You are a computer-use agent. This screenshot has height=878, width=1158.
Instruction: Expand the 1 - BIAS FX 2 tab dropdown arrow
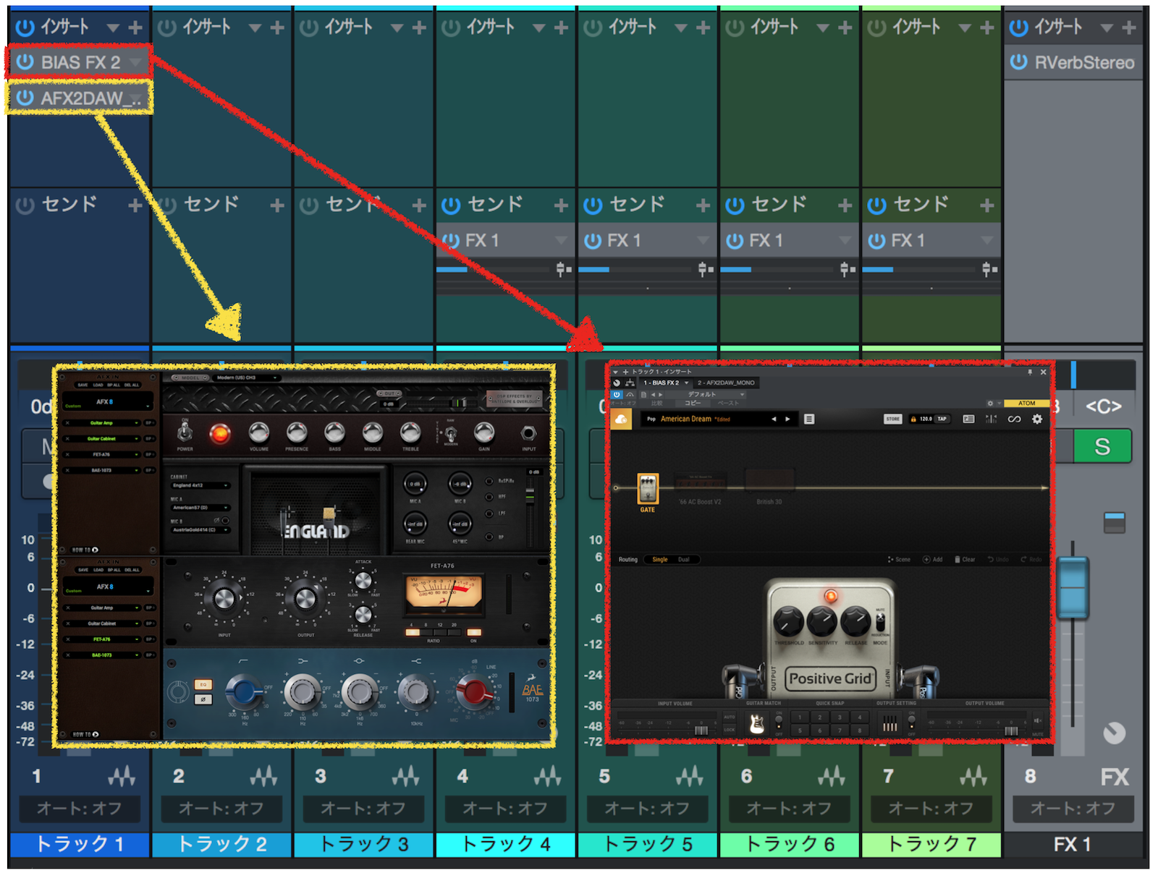pyautogui.click(x=686, y=383)
